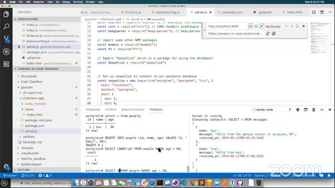335x188 pixels.
Task: Click the code minimap overview
Action: click(320, 38)
